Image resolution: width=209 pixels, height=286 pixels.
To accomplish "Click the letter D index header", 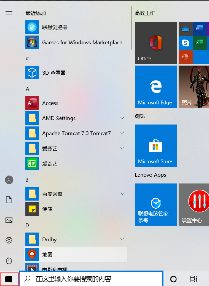I will [27, 226].
